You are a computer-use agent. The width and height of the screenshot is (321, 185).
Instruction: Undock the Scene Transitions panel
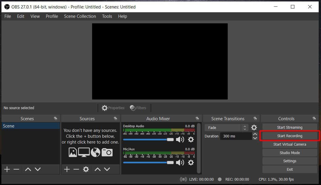(x=255, y=118)
